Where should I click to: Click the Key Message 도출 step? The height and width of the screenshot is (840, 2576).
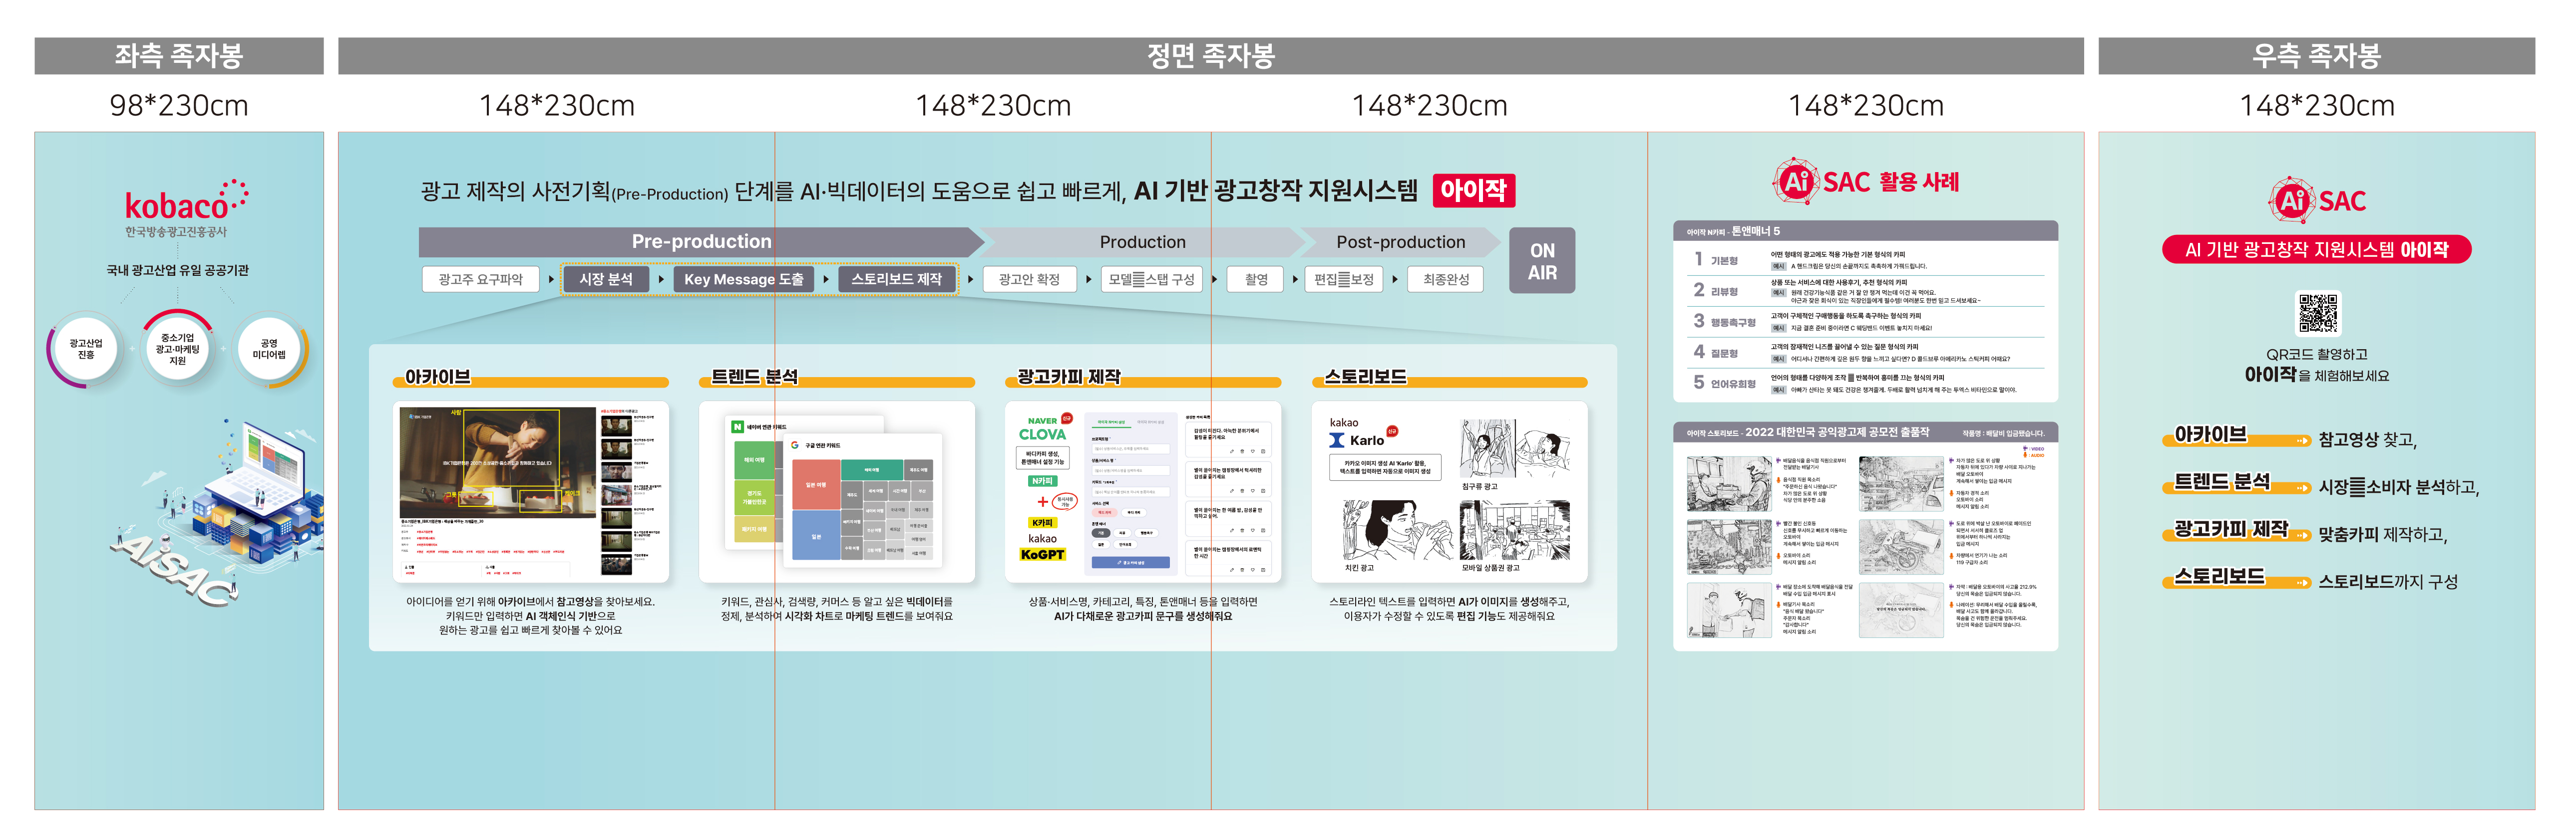pos(743,280)
